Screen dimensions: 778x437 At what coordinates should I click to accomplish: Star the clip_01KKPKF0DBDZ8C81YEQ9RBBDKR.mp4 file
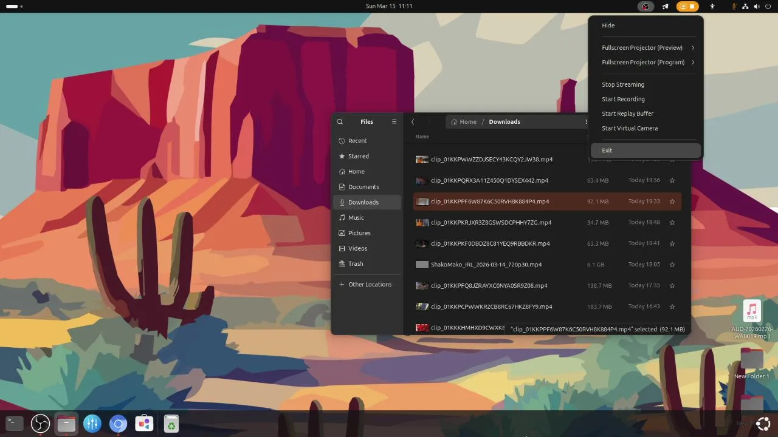pos(672,243)
